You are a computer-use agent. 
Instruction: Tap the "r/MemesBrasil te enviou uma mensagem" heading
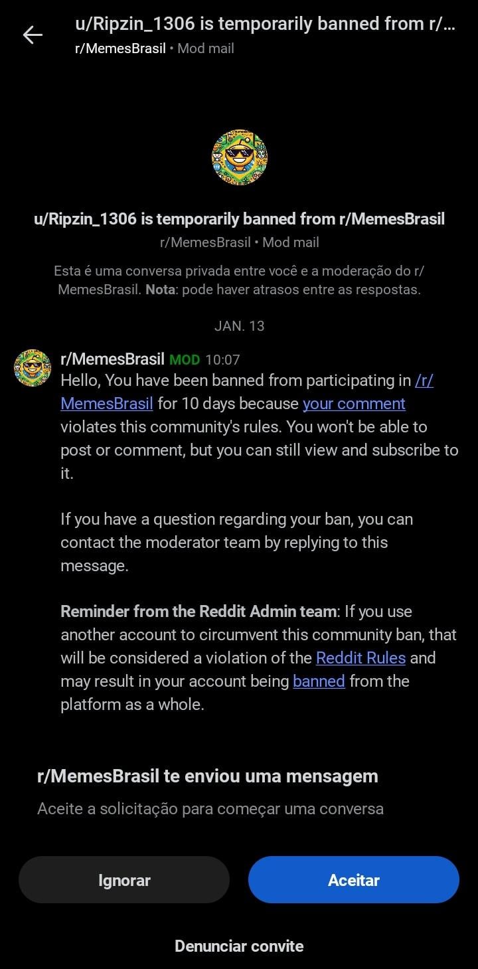point(207,776)
